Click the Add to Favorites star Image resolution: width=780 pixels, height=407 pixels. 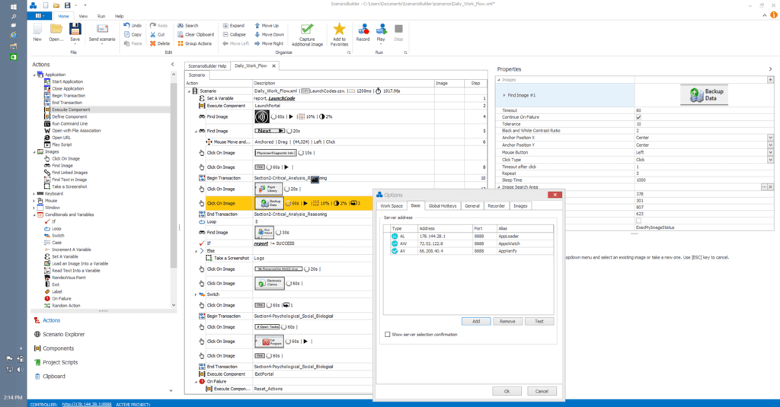[x=339, y=32]
